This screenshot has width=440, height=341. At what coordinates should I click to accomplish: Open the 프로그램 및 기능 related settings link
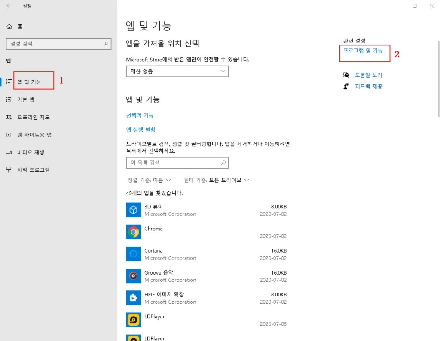(x=363, y=51)
